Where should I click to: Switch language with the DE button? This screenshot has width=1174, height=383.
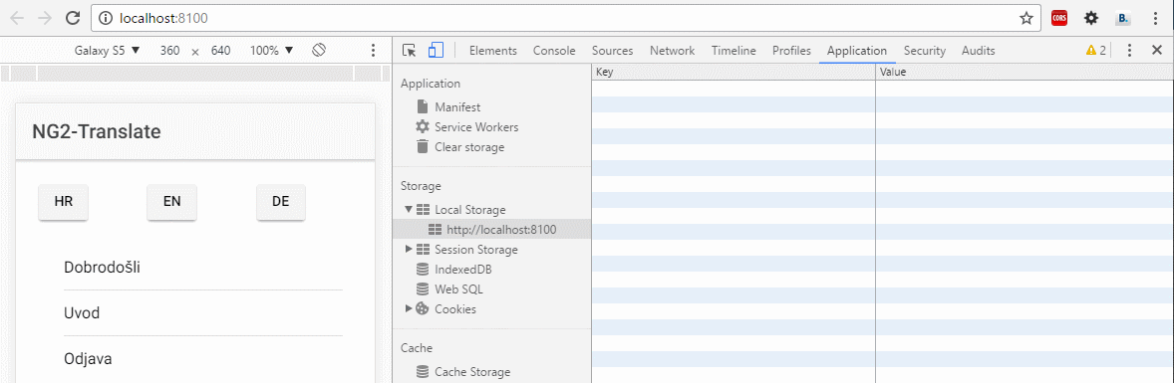(x=281, y=202)
